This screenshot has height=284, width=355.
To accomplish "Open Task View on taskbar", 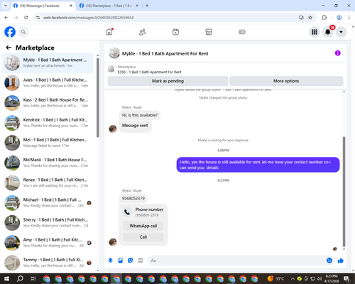I will (x=33, y=279).
